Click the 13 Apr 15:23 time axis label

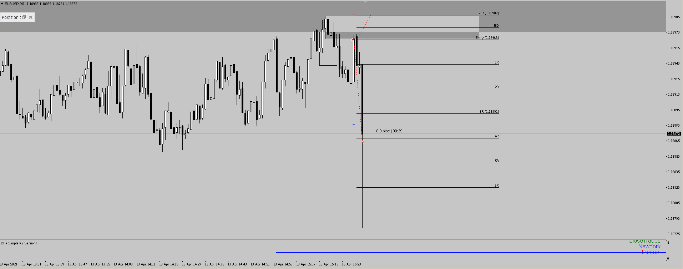coord(351,264)
